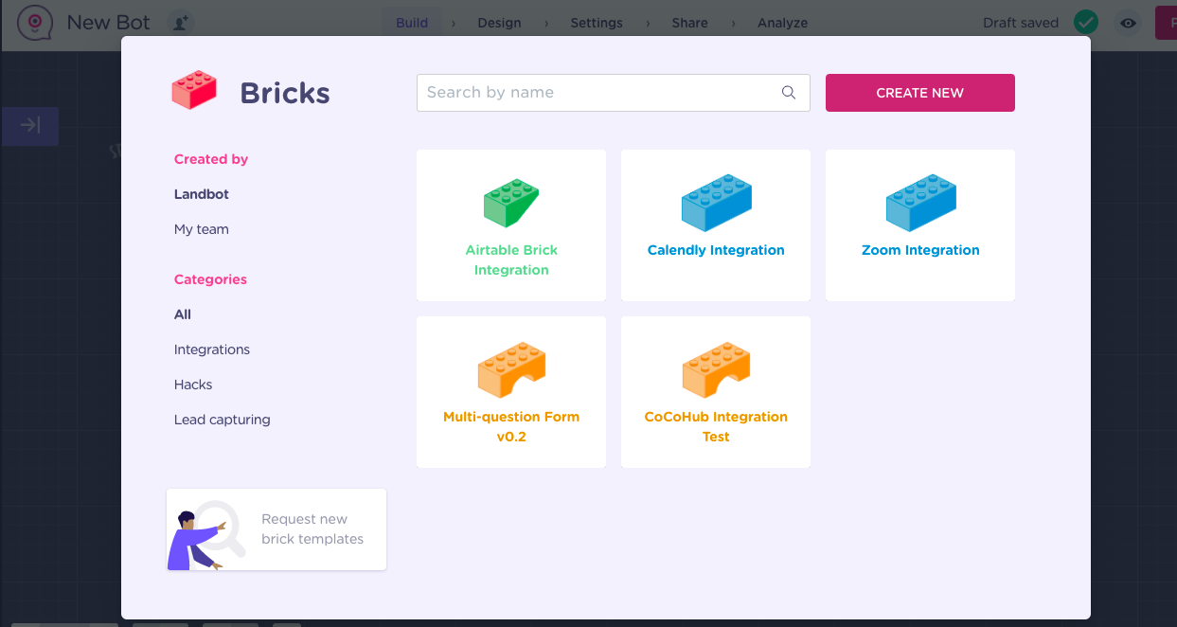Click the search magnifier icon

pos(789,93)
